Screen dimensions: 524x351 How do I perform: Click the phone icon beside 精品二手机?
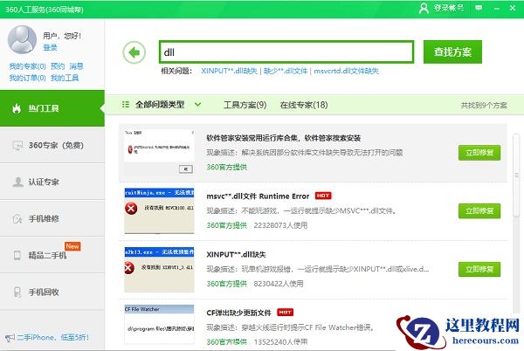(x=17, y=255)
